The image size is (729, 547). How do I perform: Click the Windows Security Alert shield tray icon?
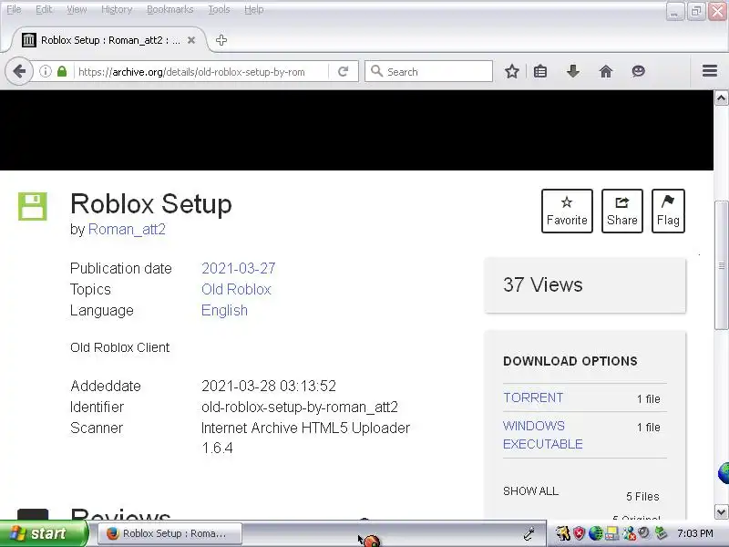point(579,533)
